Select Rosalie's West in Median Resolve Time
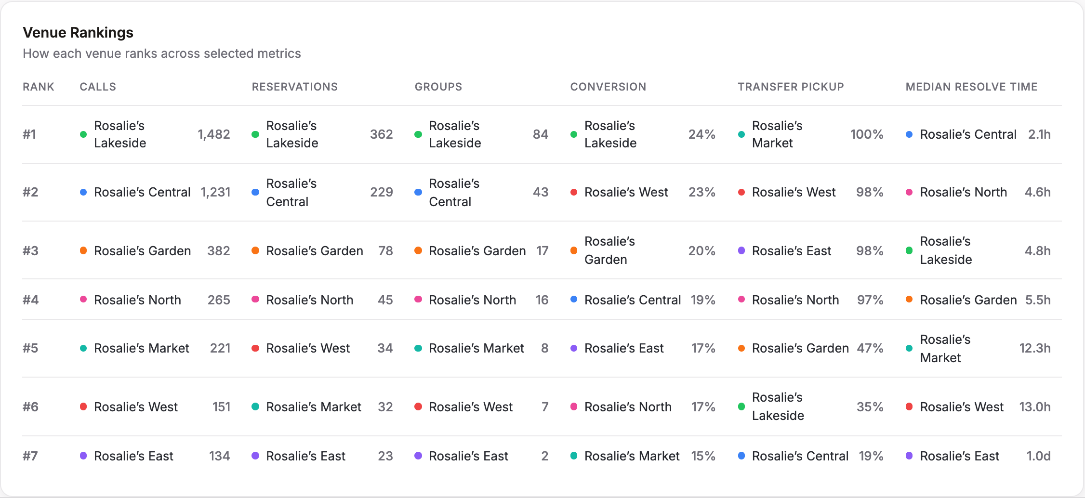Viewport: 1085px width, 498px height. 962,407
